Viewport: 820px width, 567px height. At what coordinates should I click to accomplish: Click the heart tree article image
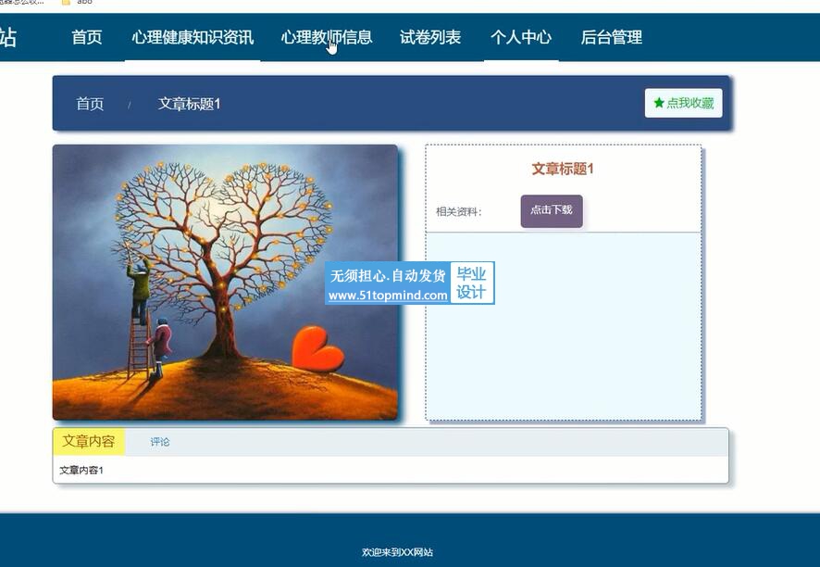(226, 283)
